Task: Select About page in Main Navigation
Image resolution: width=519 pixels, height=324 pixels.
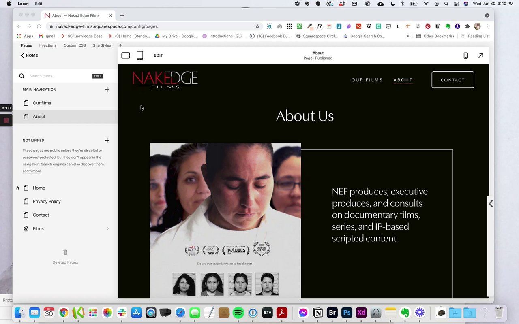Action: point(65,117)
